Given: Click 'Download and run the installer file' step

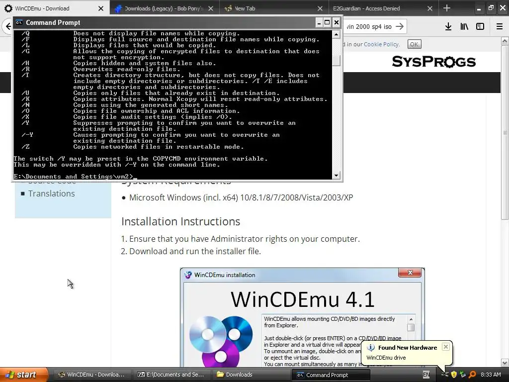Looking at the screenshot, I should [195, 251].
